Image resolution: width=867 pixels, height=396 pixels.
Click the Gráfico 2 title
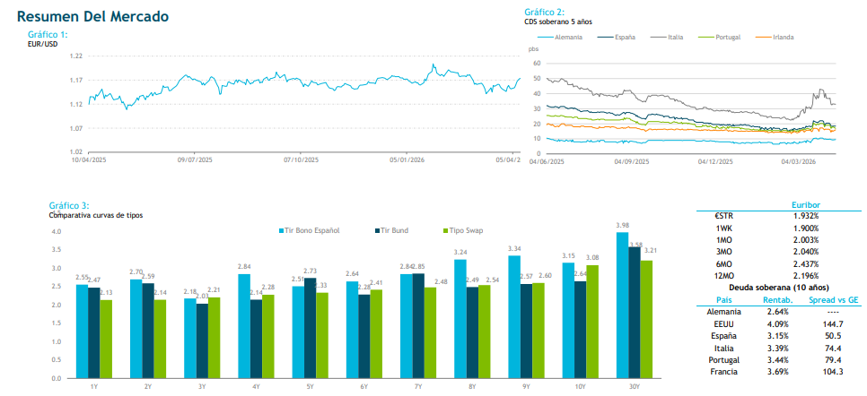544,12
